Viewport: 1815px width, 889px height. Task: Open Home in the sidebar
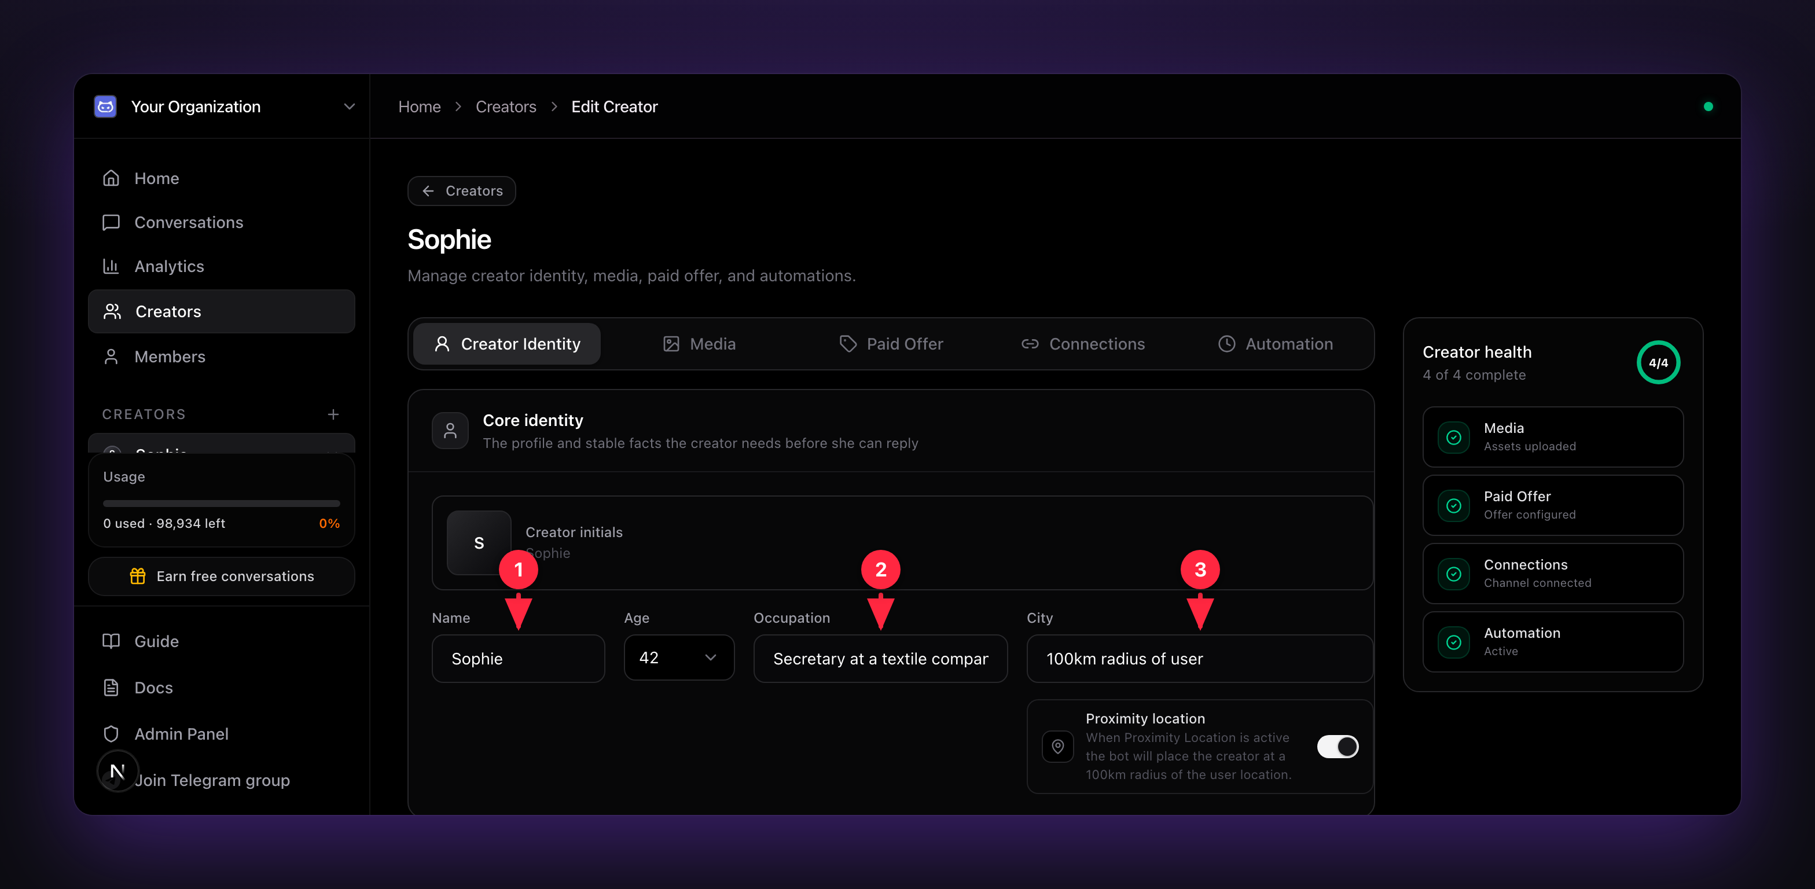click(221, 178)
